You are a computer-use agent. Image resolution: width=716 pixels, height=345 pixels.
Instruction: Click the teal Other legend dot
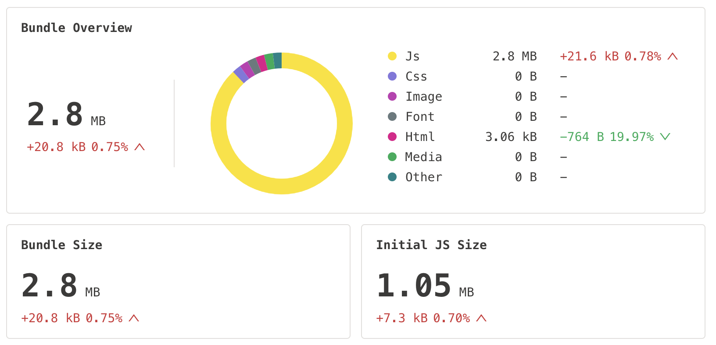pos(392,177)
